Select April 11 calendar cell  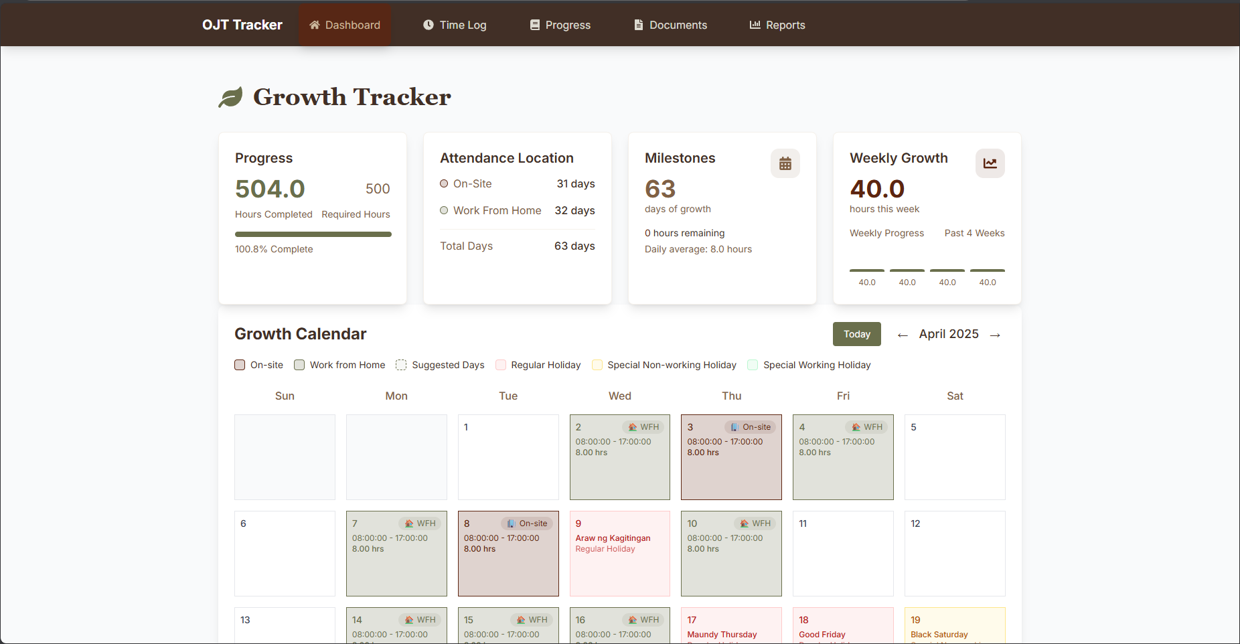tap(843, 554)
